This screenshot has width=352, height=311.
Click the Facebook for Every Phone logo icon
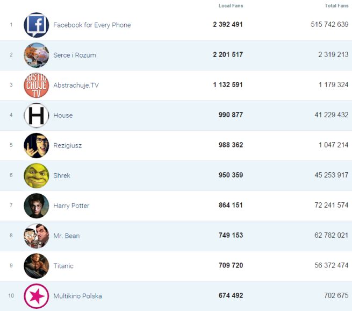click(x=36, y=25)
